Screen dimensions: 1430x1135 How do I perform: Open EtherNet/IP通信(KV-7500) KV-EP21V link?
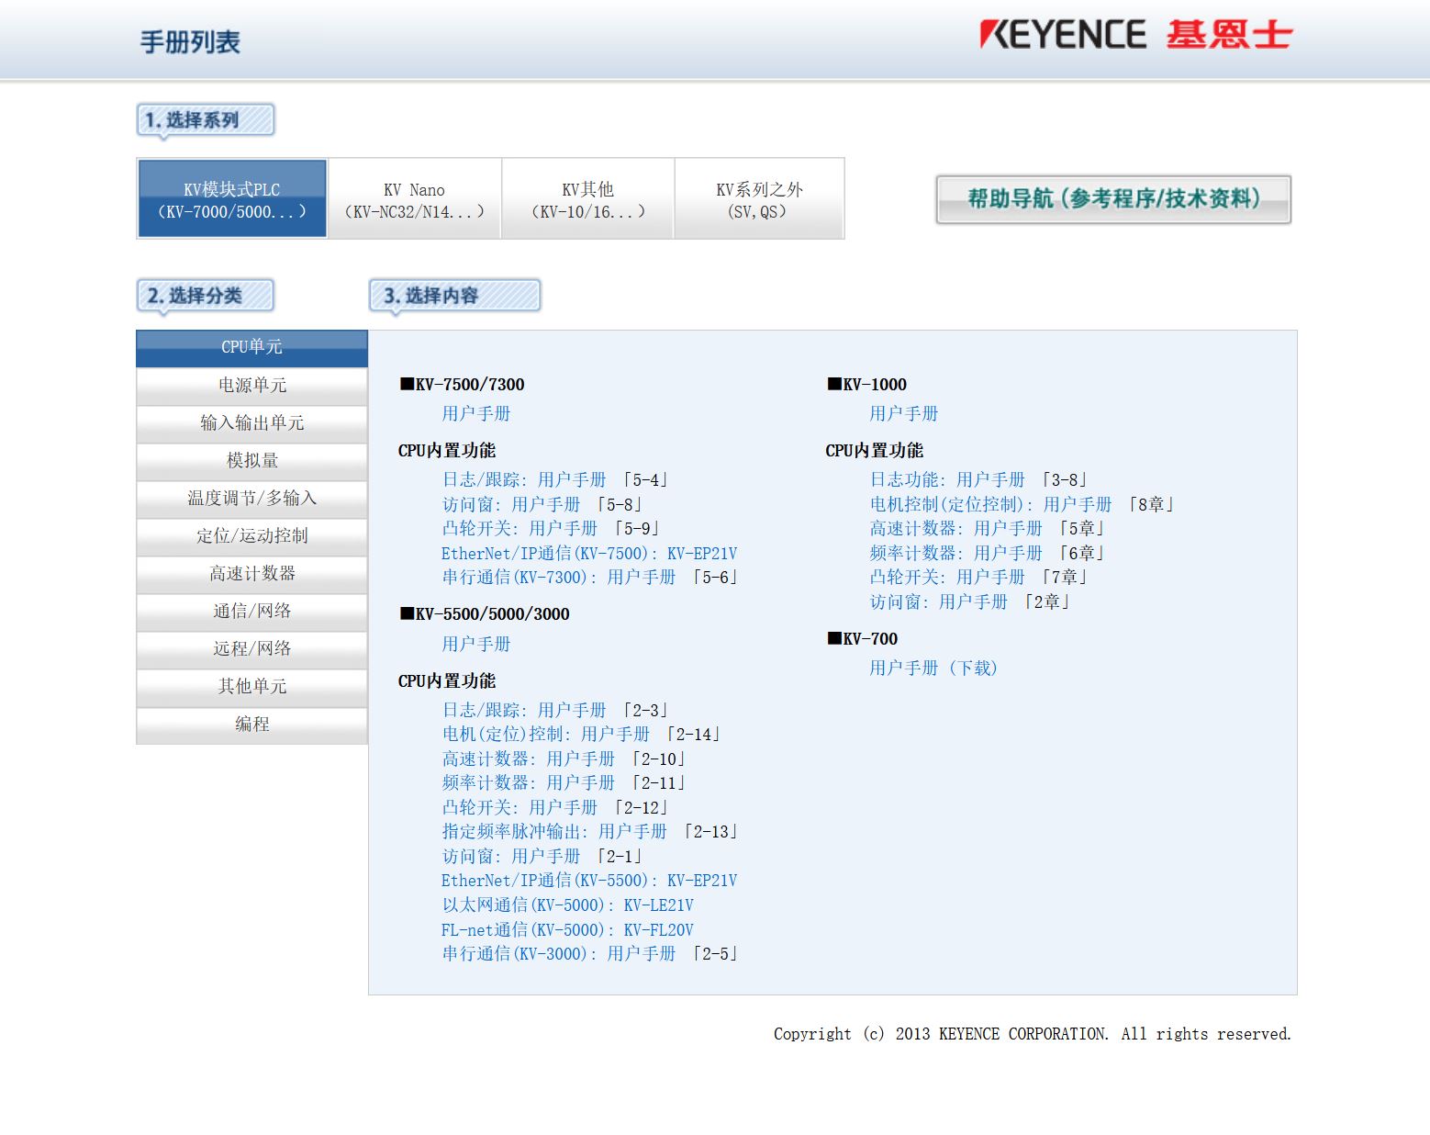click(x=588, y=554)
